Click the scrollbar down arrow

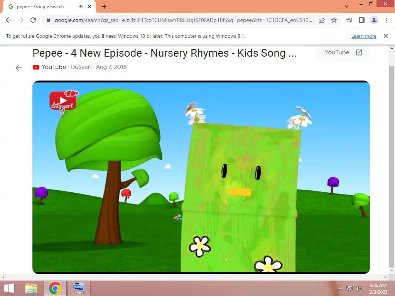[x=392, y=271]
